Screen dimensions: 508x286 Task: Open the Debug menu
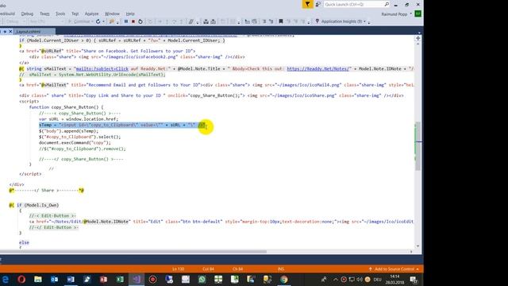point(27,14)
